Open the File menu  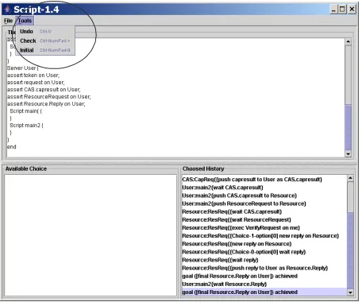coord(8,21)
